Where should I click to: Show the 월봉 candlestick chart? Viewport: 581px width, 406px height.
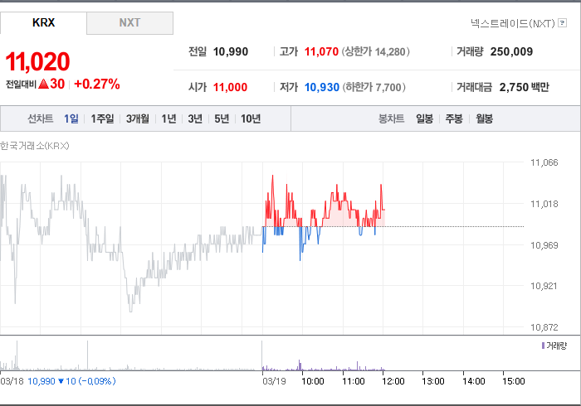pos(484,118)
